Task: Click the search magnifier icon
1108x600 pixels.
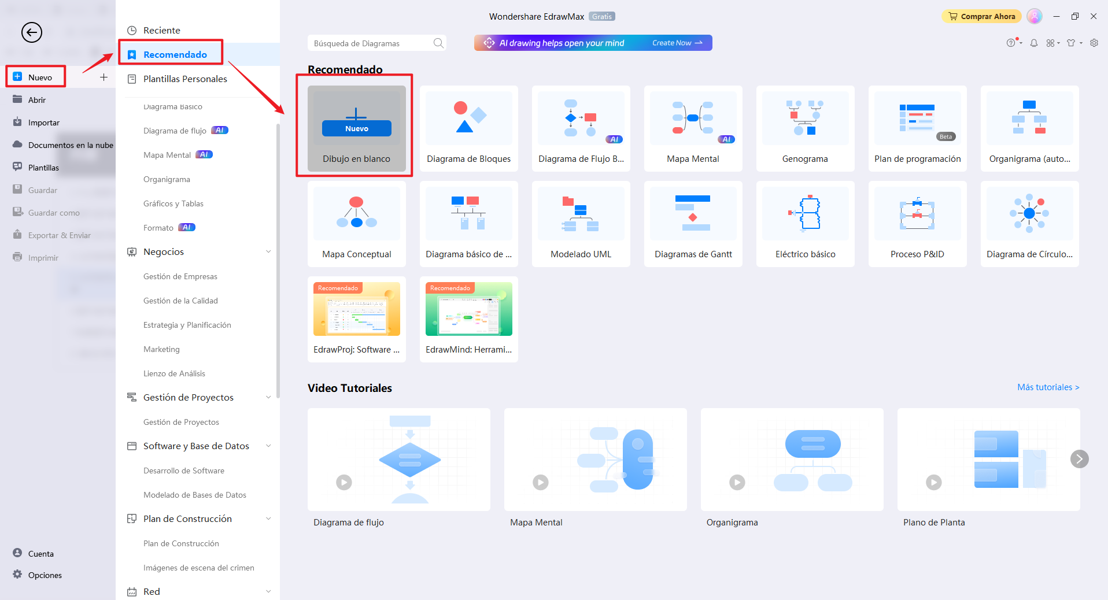Action: click(x=438, y=43)
